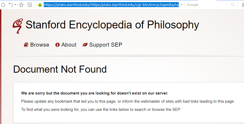Open the Support SEP menu
Image resolution: width=244 pixels, height=124 pixels.
point(106,45)
